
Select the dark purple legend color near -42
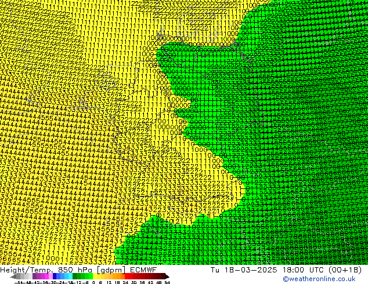click(x=34, y=276)
